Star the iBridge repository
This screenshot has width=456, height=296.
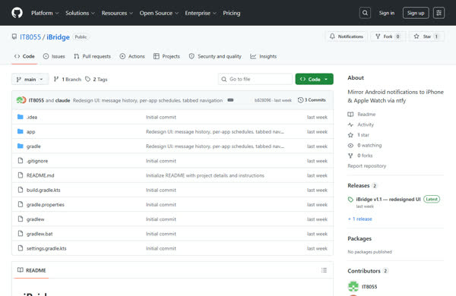coord(426,36)
